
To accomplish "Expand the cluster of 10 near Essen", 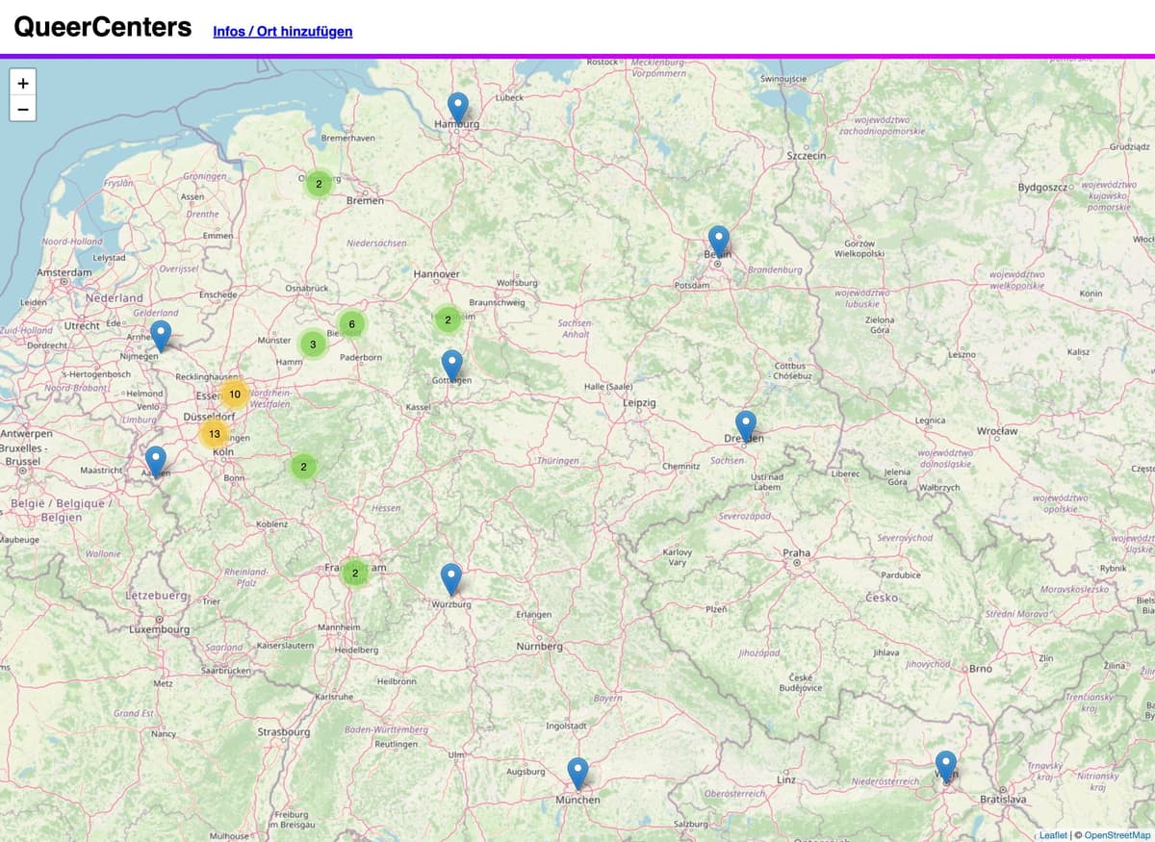I will pyautogui.click(x=234, y=395).
